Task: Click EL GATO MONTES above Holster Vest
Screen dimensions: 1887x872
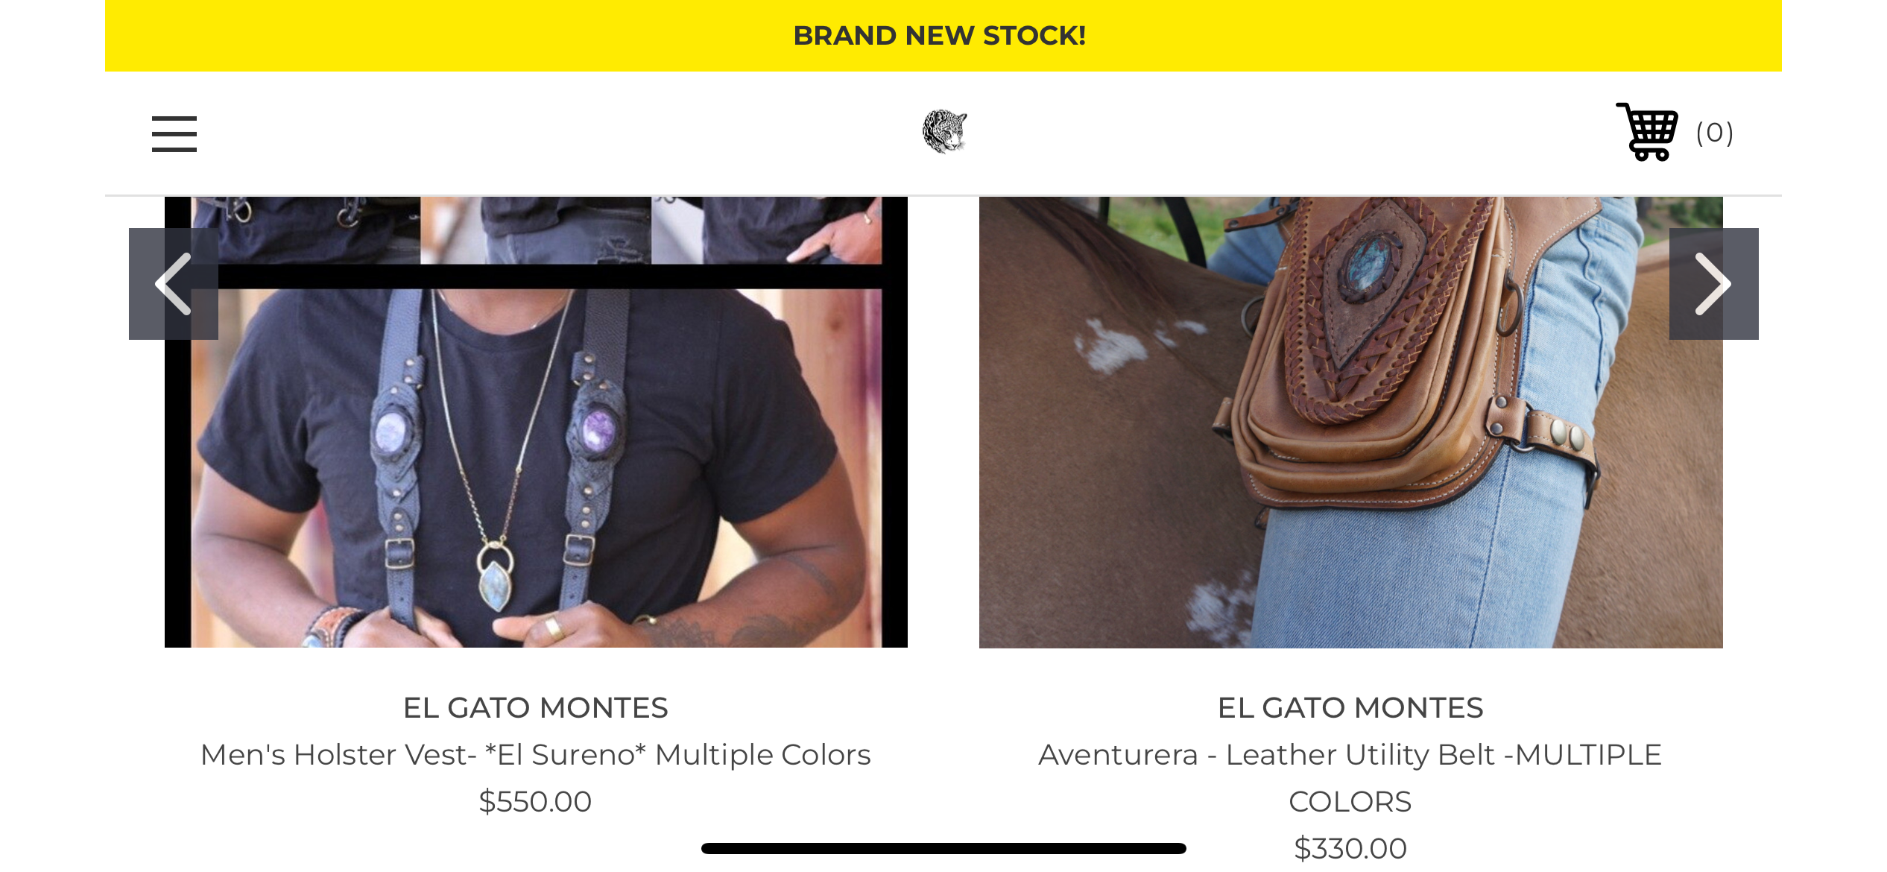Action: click(536, 708)
